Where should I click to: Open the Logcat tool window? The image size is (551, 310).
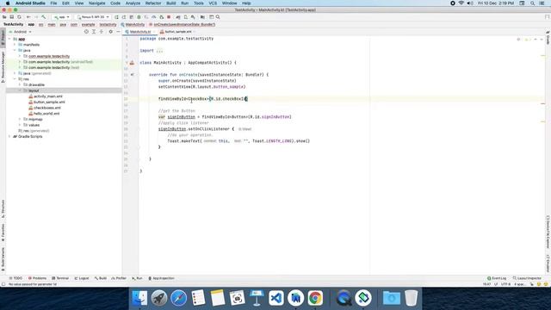click(82, 278)
